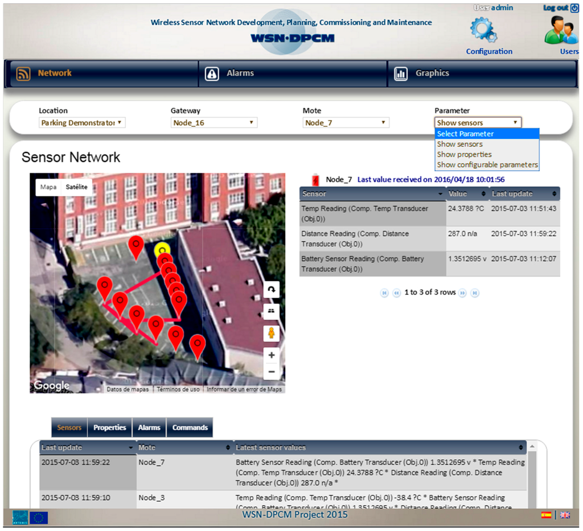Screen dimensions: 583x531
Task: Go to next page of sensor rows
Action: (462, 293)
